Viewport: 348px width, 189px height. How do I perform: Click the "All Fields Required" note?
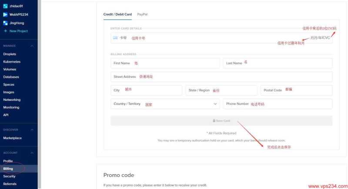point(221,133)
